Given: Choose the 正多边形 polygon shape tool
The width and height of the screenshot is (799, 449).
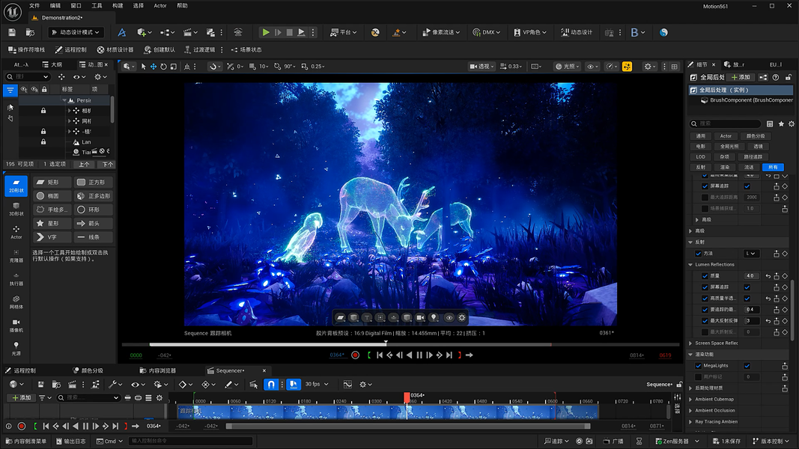Looking at the screenshot, I should pos(94,195).
